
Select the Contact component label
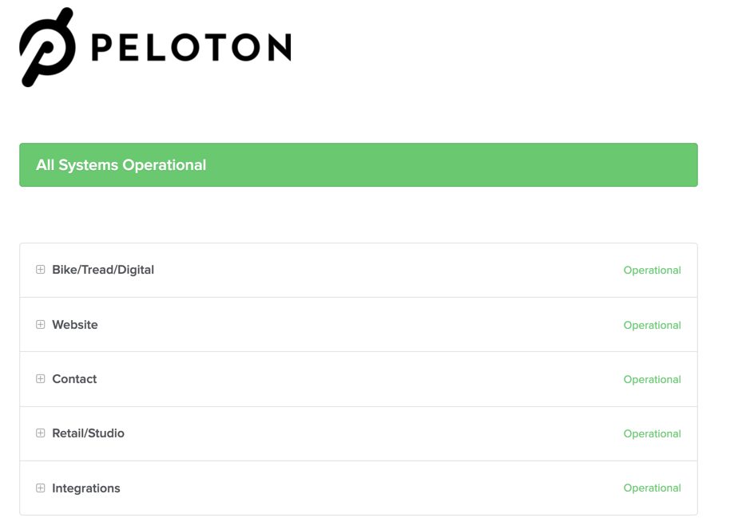click(x=74, y=379)
